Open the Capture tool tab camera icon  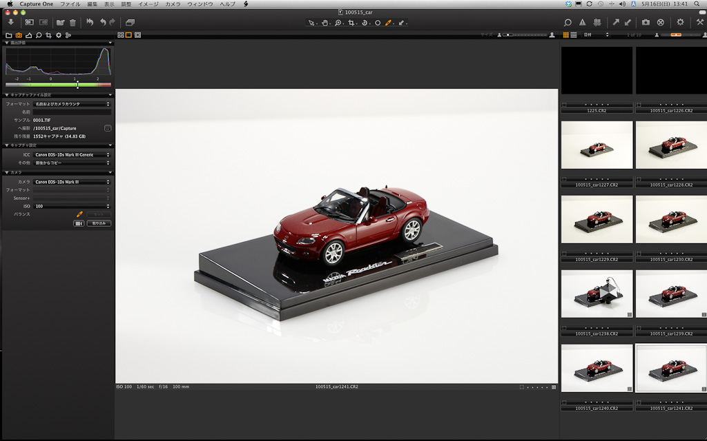tap(19, 34)
